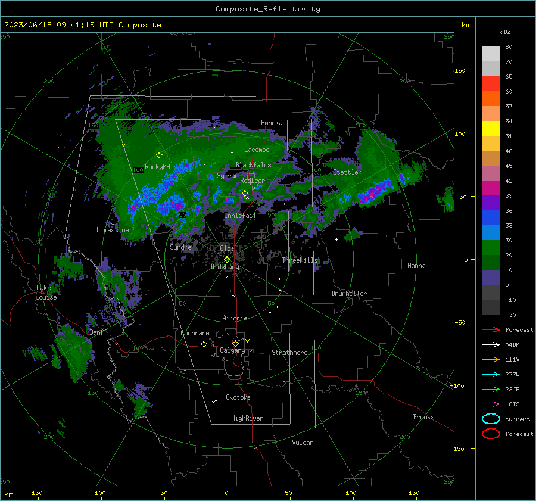Click the Blackfalds label
This screenshot has width=536, height=501.
point(253,165)
